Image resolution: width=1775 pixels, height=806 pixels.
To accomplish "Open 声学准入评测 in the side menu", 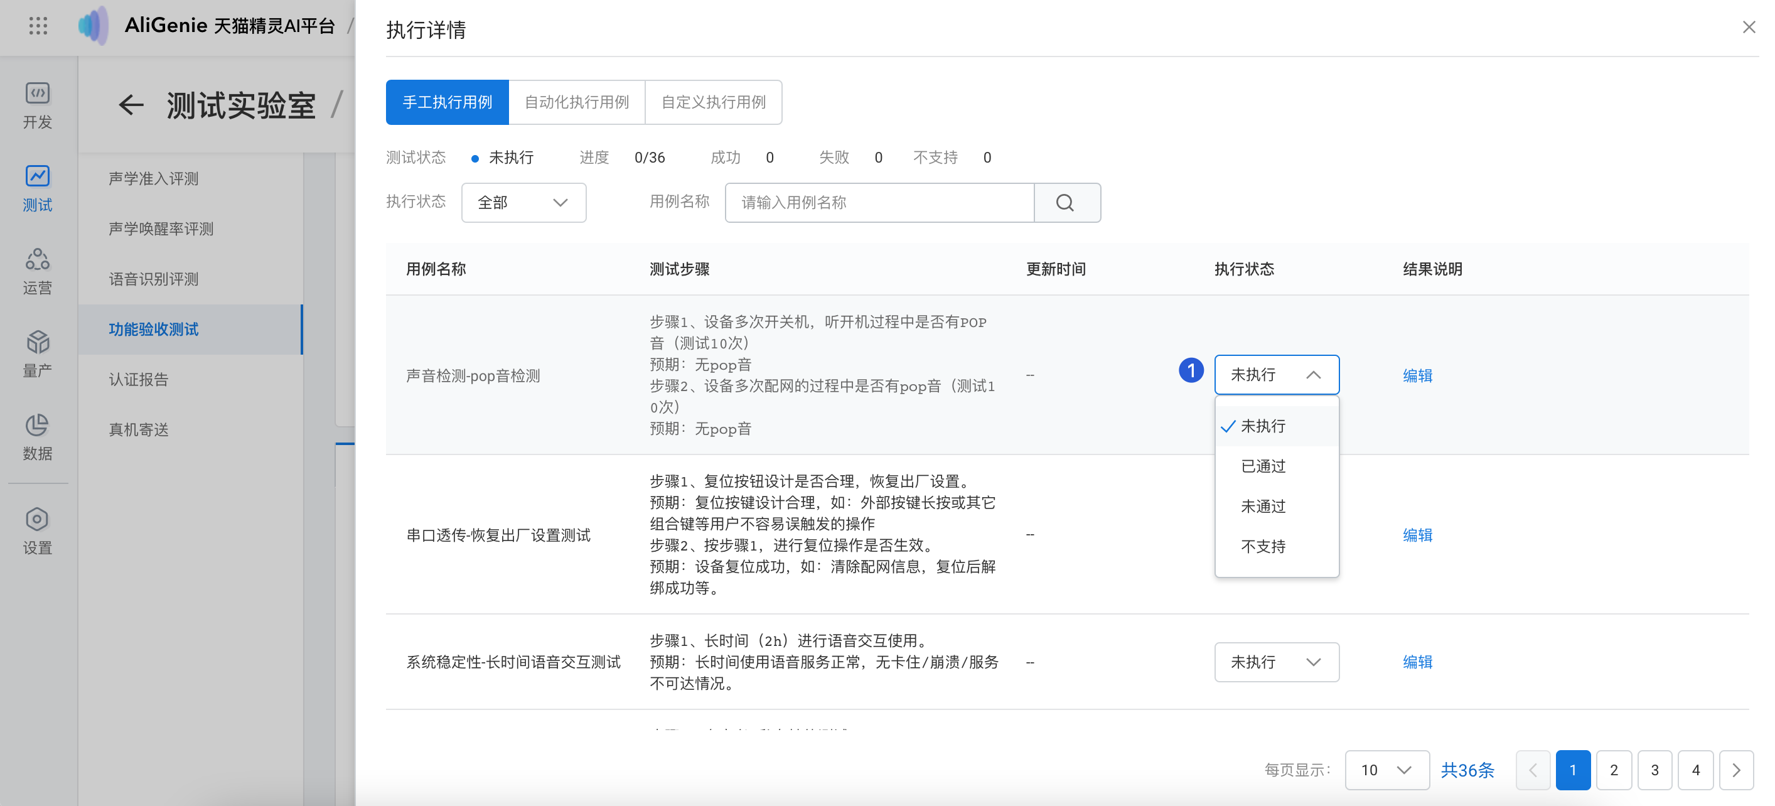I will coord(191,178).
